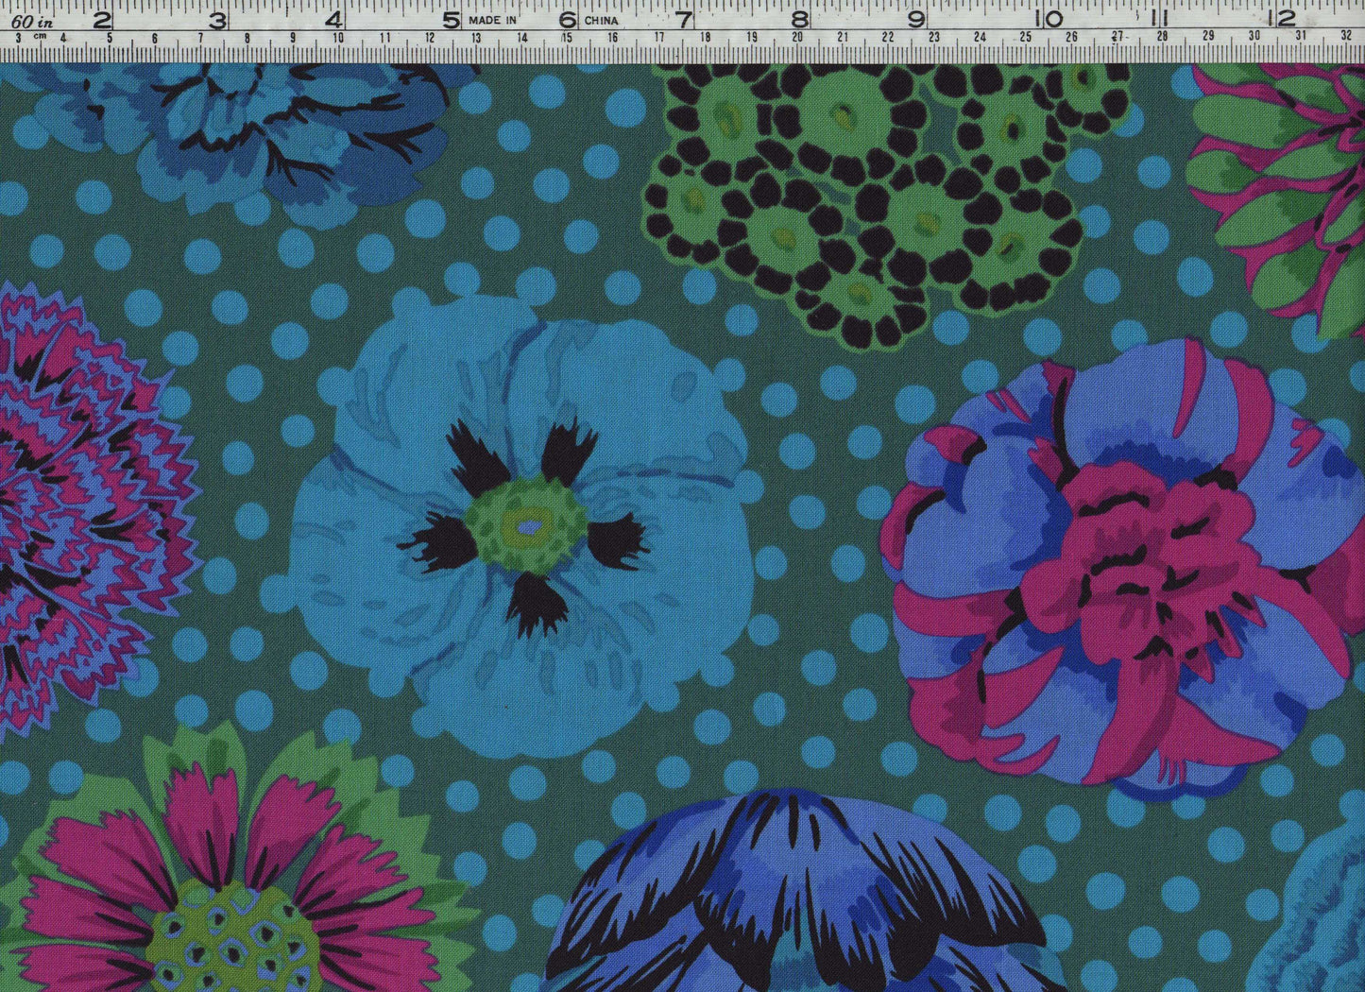
Task: Click the centimeter mark 10
Action: click(x=337, y=38)
